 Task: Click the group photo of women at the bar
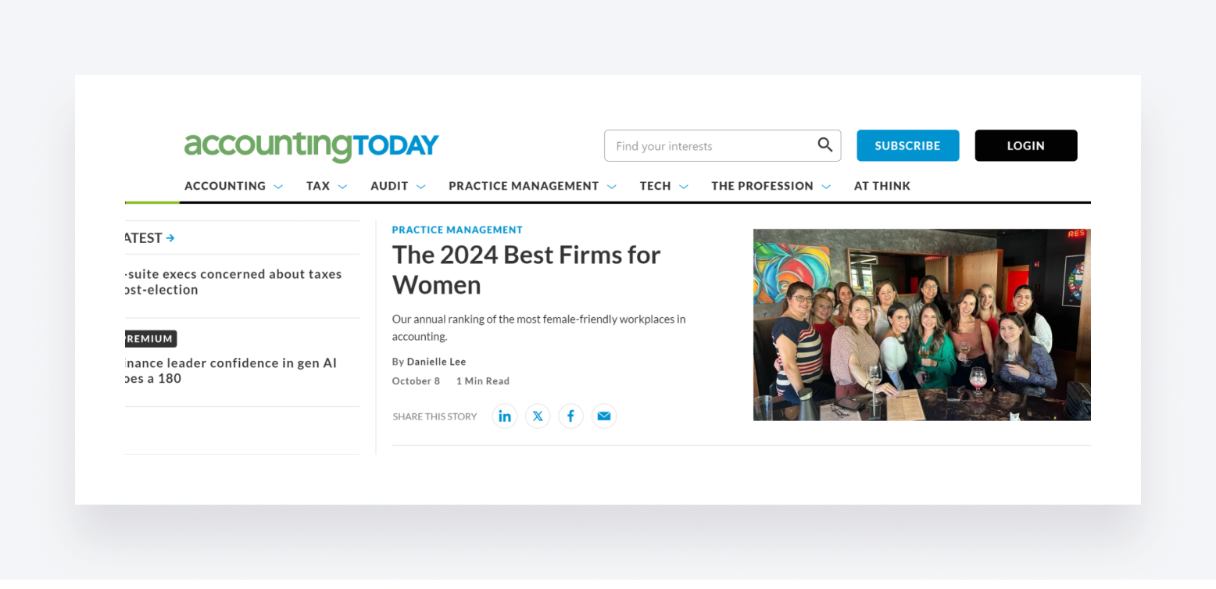[x=921, y=324]
